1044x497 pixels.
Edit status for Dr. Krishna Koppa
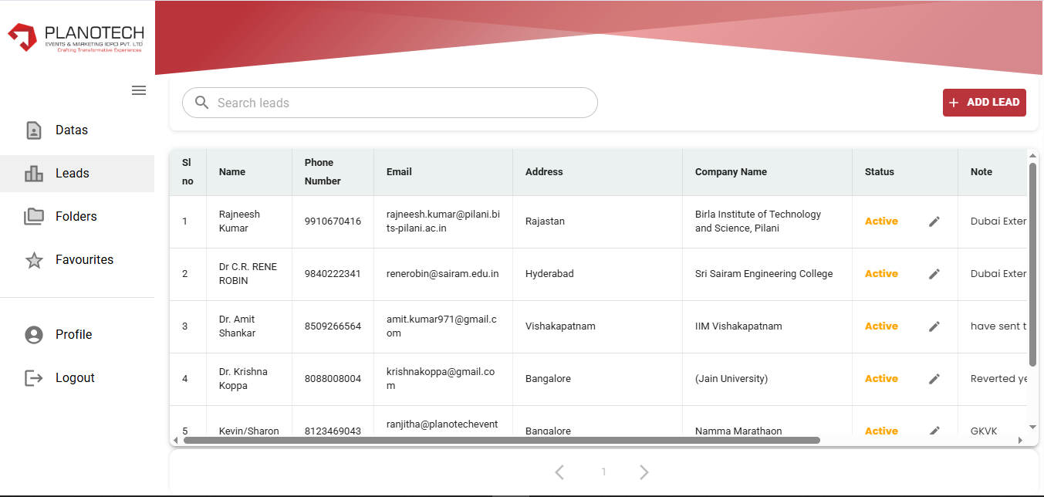[934, 379]
